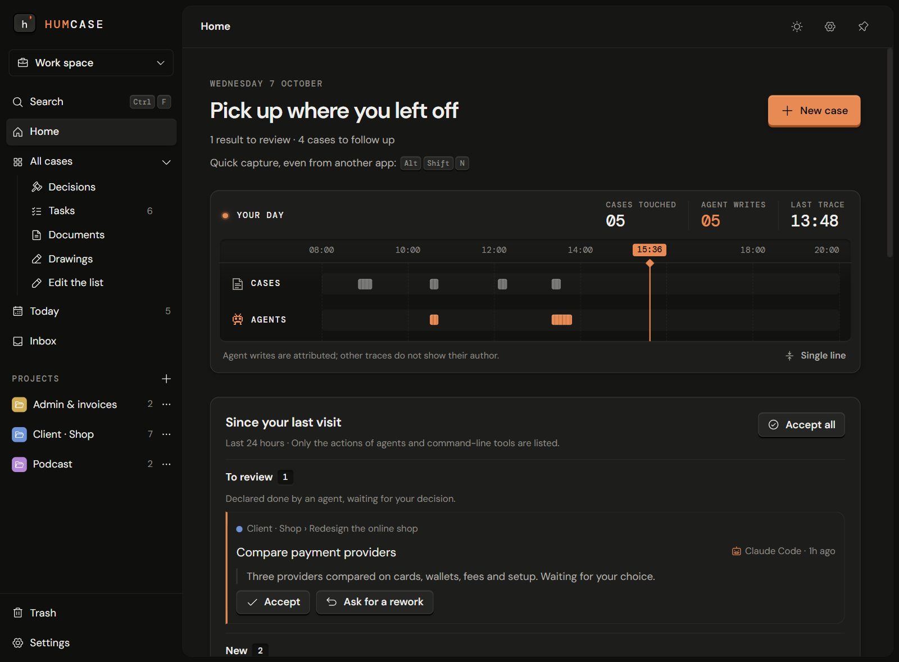The width and height of the screenshot is (899, 662).
Task: Open more options for Client · Shop
Action: [166, 434]
